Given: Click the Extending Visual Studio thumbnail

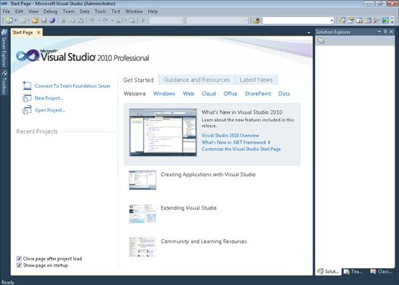Looking at the screenshot, I should click(x=142, y=213).
